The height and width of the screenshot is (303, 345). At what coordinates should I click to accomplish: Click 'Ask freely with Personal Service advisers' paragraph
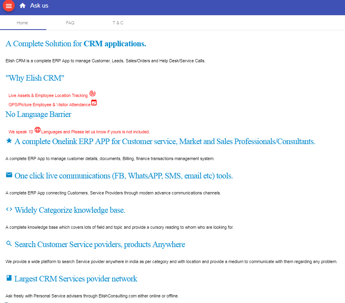(92, 296)
